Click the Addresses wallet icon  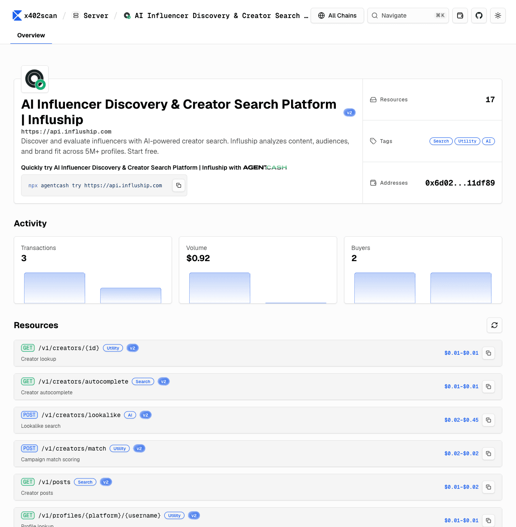[373, 183]
